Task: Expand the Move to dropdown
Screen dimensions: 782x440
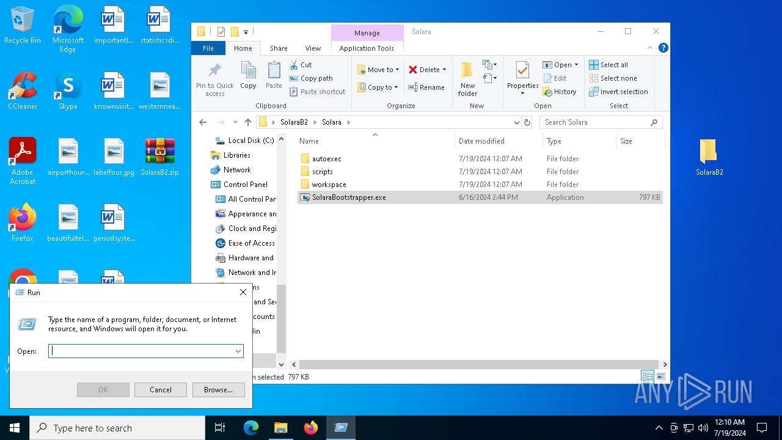Action: [397, 70]
